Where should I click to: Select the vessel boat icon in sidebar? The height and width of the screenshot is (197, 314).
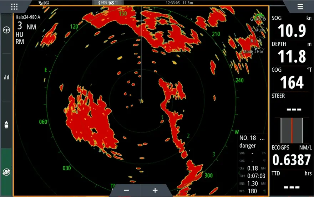coord(6,125)
